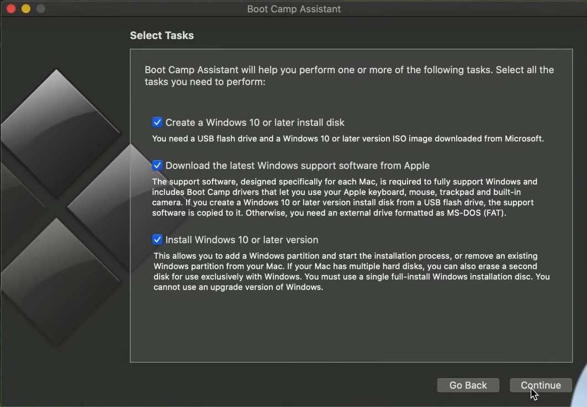Viewport: 587px width, 407px height.
Task: Click the Windows partition description paragraph
Action: tap(352, 272)
